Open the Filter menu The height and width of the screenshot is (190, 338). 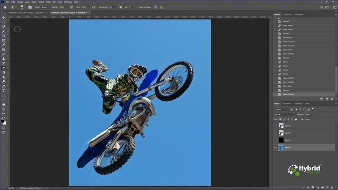[48, 2]
